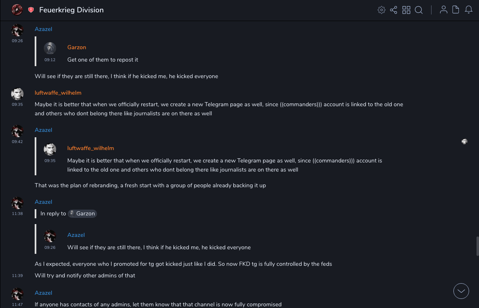Screen dimensions: 479x308
Task: Click Garzon's avatar in quoted message
Action: click(x=50, y=48)
